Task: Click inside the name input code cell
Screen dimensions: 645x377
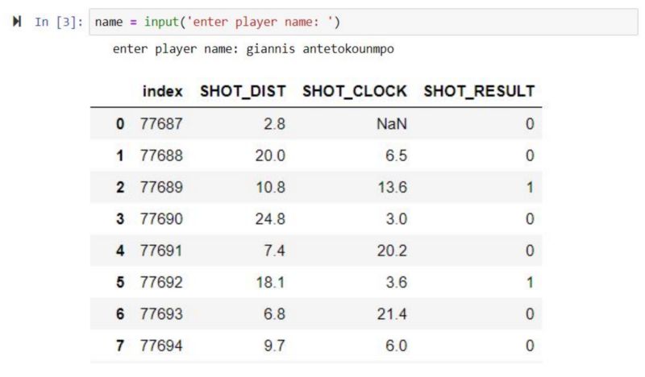Action: click(363, 21)
